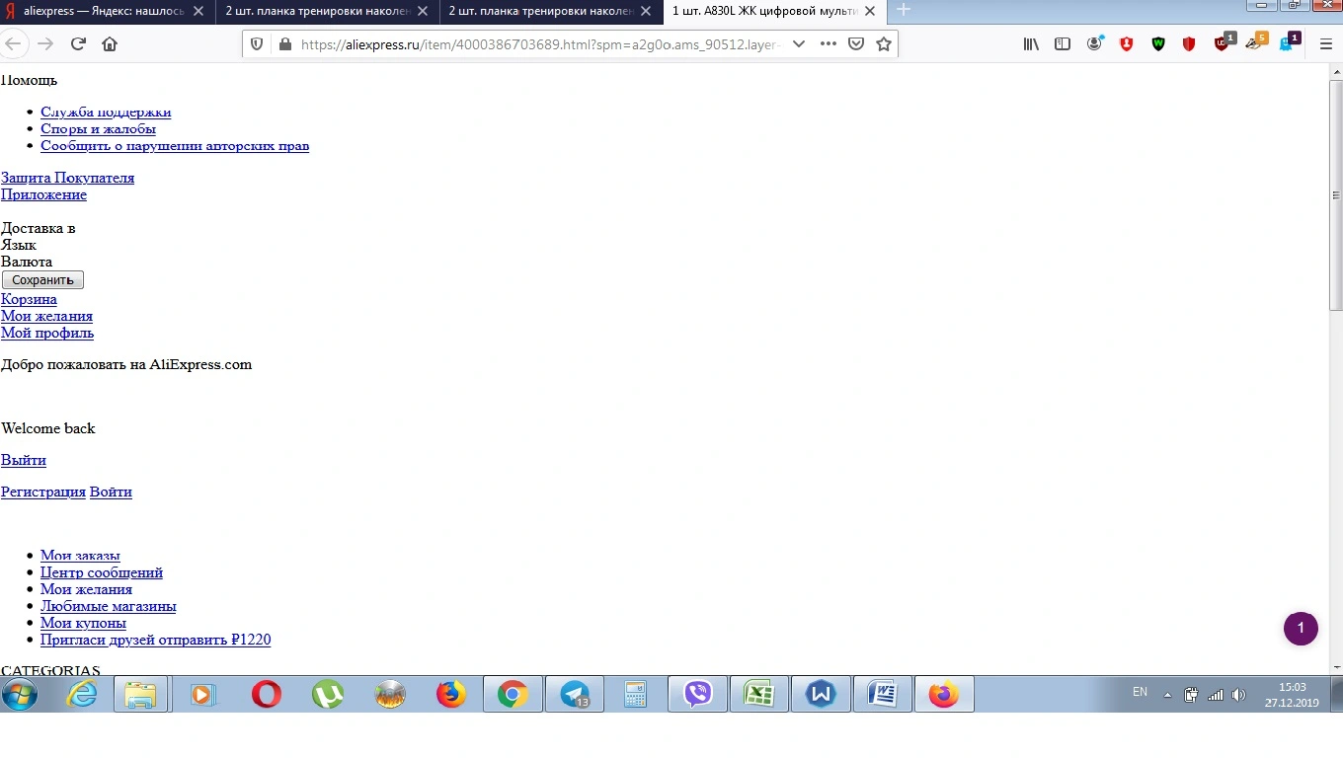Viewport: 1343px width, 758px height.
Task: Click the EN language indicator
Action: [x=1140, y=693]
